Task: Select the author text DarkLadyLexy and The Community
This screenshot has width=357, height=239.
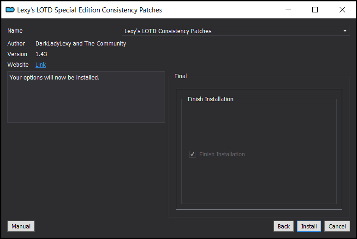Action: (81, 43)
